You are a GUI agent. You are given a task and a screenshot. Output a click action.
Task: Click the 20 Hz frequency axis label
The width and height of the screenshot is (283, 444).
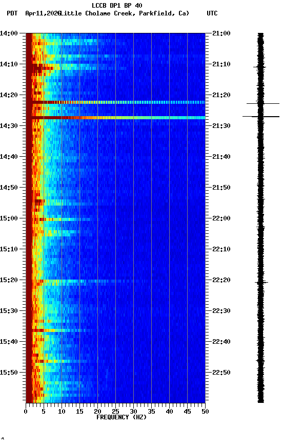click(x=97, y=412)
